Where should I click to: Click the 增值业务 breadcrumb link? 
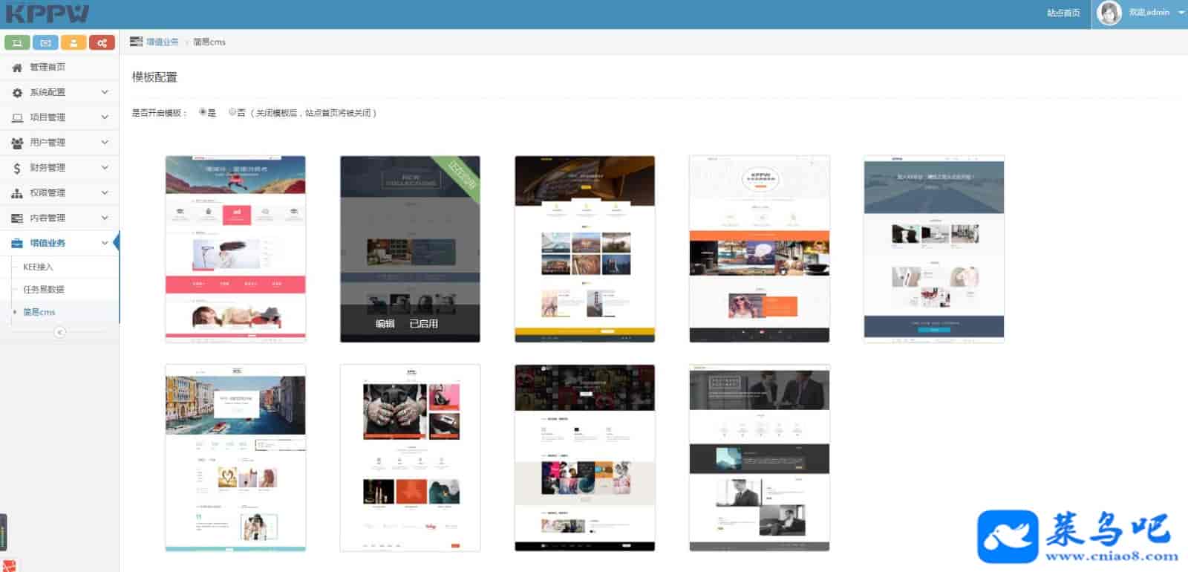point(162,42)
